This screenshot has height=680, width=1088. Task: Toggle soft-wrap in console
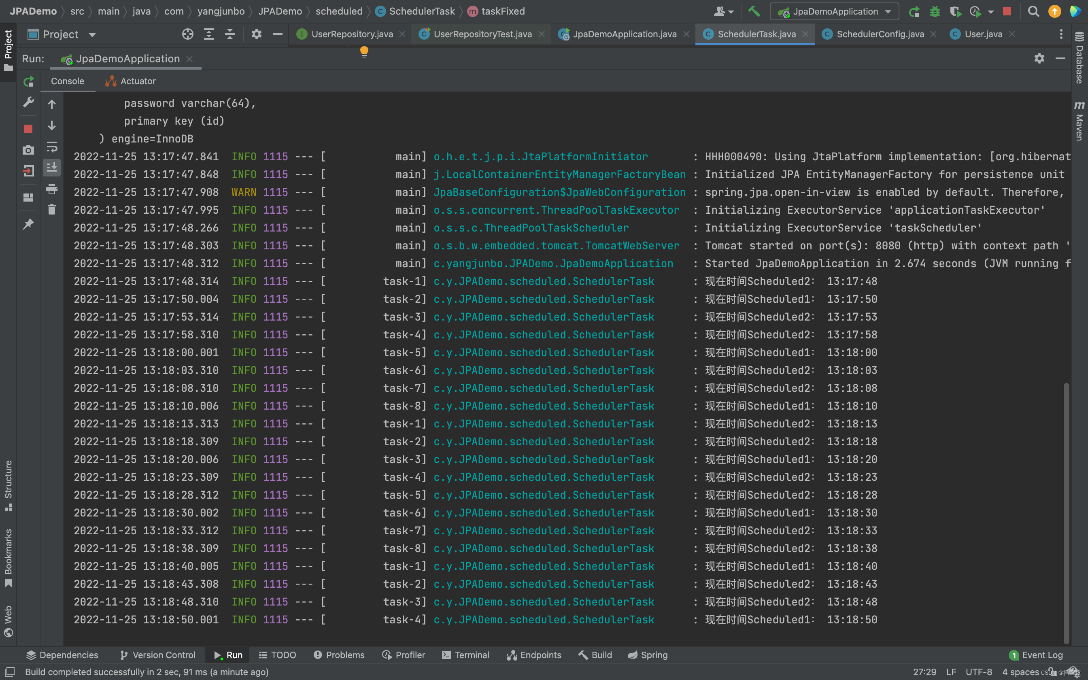(x=52, y=147)
